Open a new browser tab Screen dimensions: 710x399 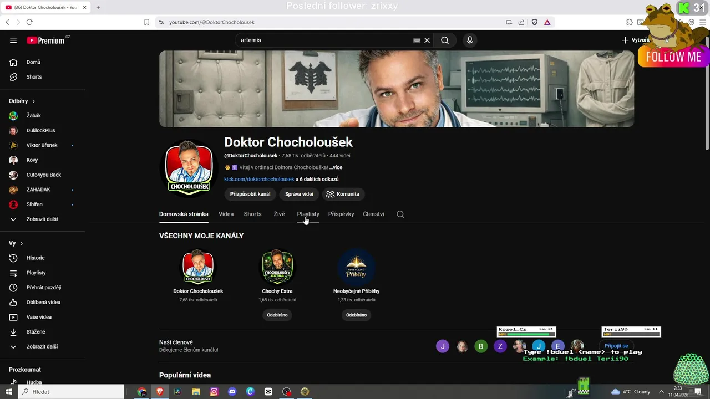98,7
